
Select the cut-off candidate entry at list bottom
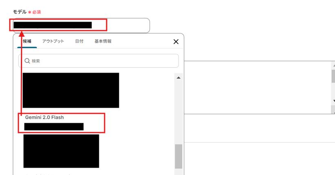point(49,174)
